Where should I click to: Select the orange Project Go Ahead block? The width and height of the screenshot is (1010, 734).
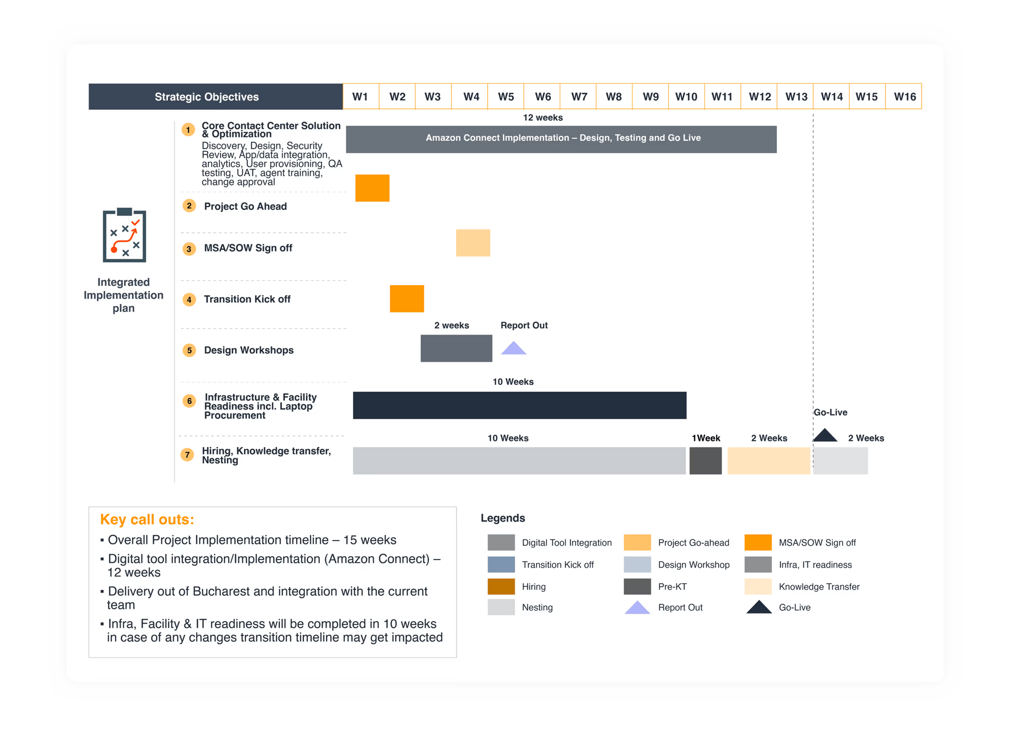click(x=372, y=188)
